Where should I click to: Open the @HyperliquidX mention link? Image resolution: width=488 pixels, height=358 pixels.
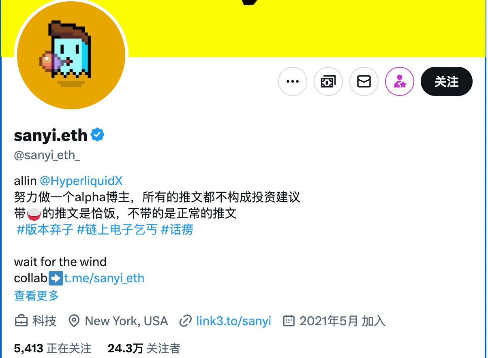81,181
